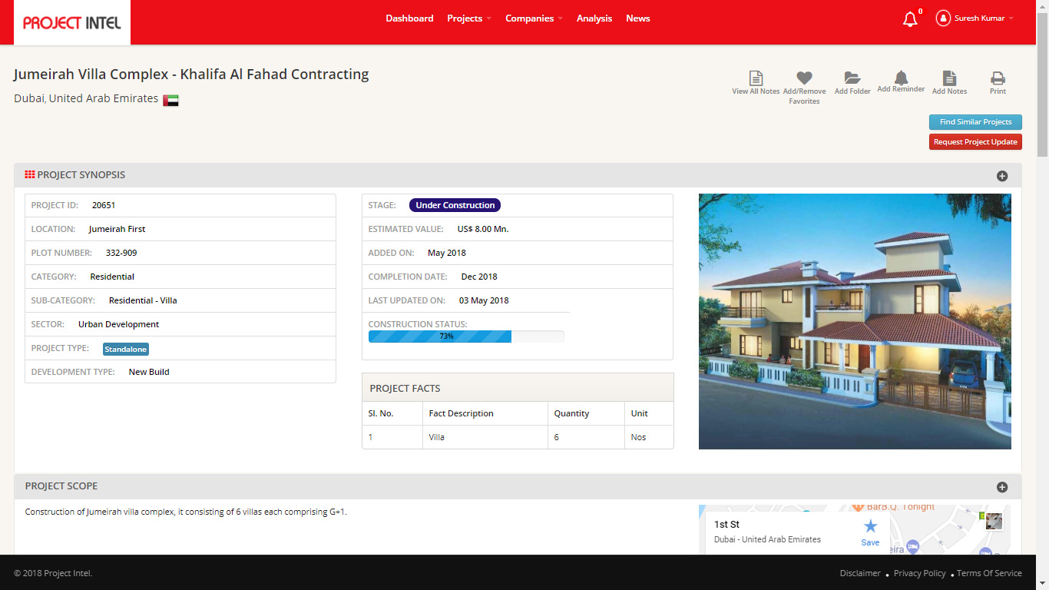Print the project page via Print icon
The image size is (1049, 590).
998,78
